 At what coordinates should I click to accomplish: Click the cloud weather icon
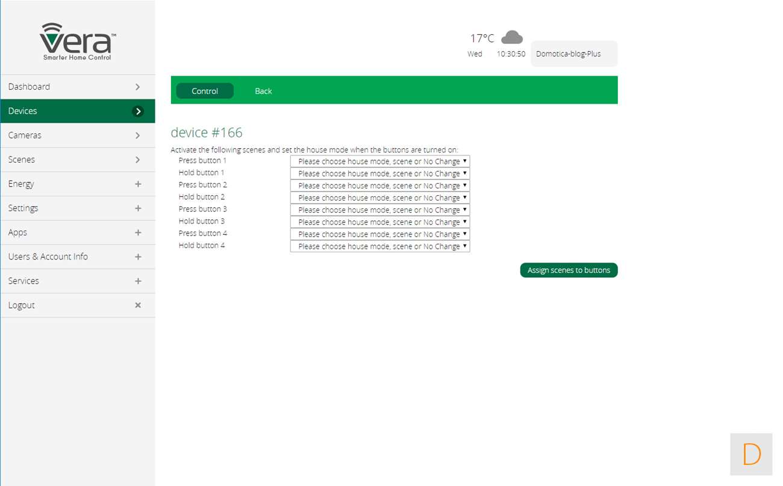[511, 37]
